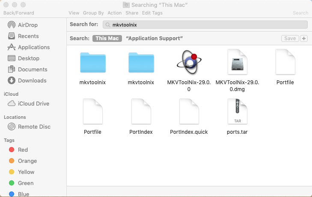Screen dimensions: 312x197
Task: Set search scope to "Application Support"
Action: coord(155,38)
